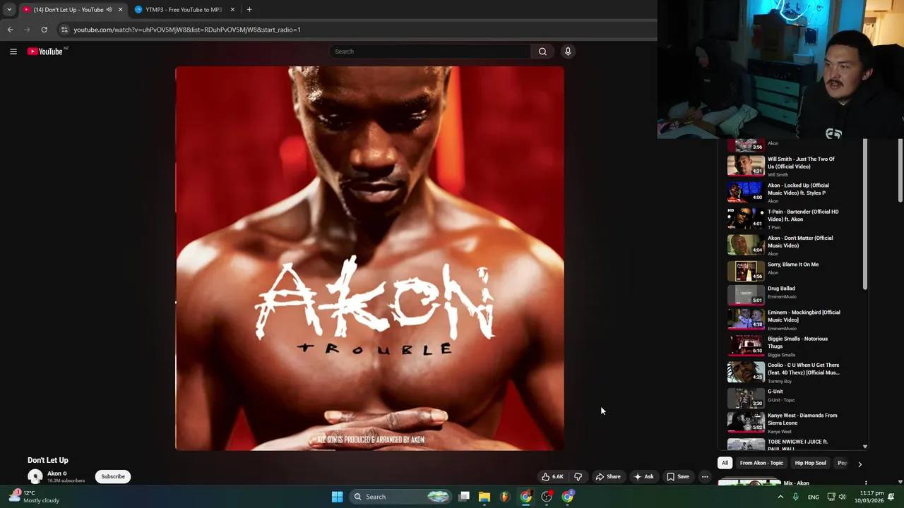Viewport: 904px width, 508px height.
Task: View site information icon in address bar
Action: point(64,30)
